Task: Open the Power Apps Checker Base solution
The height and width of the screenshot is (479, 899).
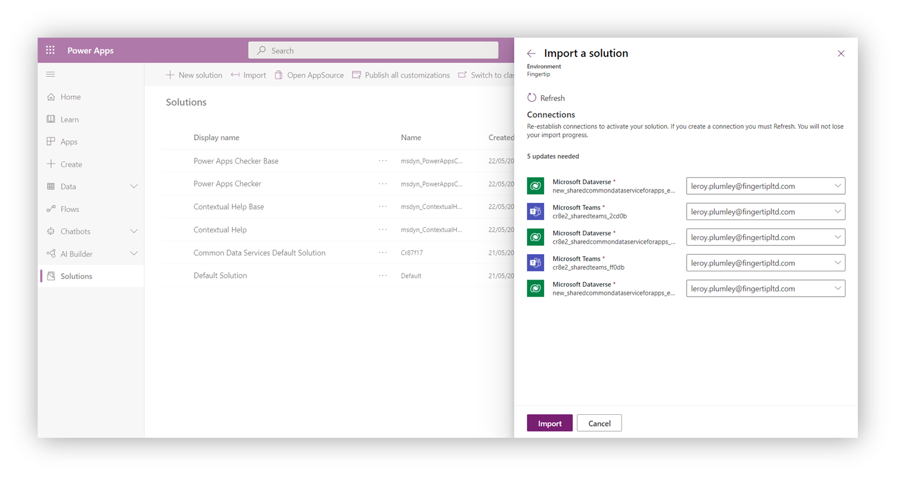Action: 236,161
